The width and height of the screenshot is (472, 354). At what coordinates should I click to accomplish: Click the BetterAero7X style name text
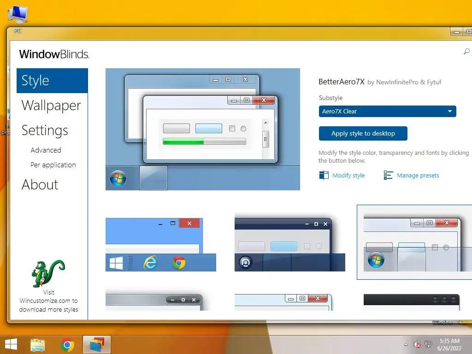(342, 82)
